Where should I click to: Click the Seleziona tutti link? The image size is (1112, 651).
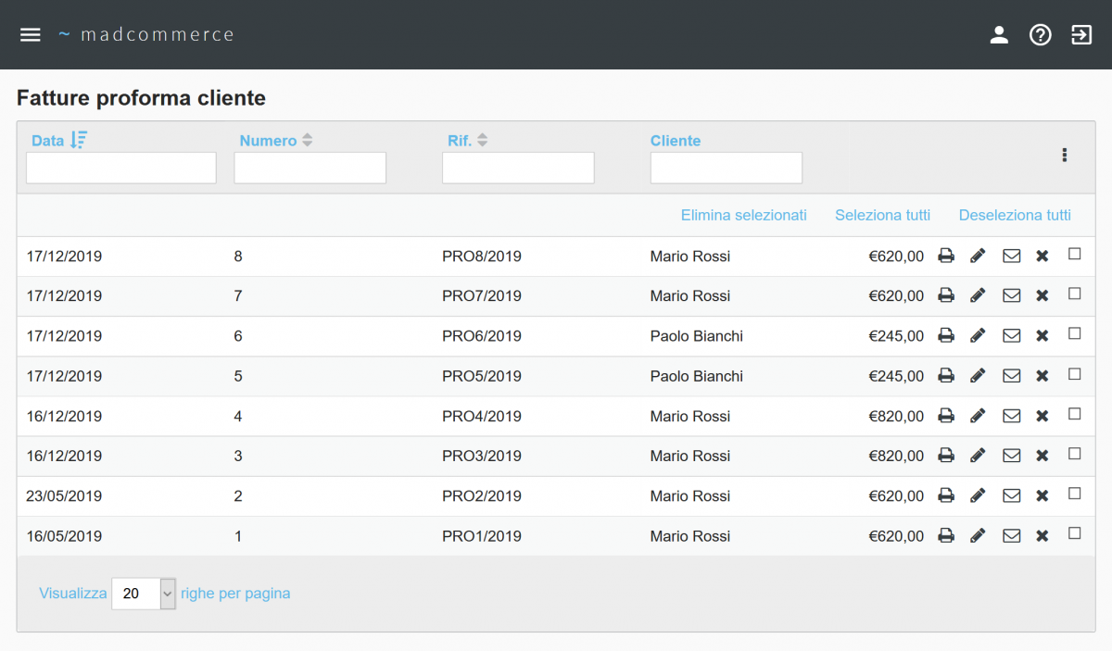tap(882, 215)
